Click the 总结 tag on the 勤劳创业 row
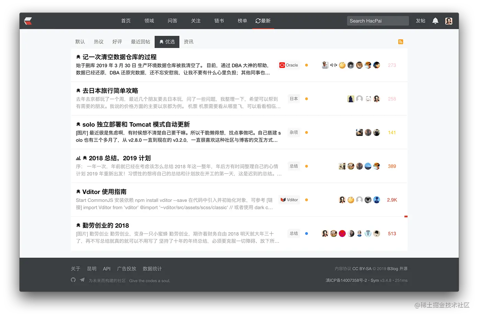This screenshot has width=478, height=317. 294,234
